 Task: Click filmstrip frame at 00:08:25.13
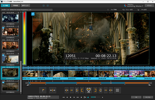(x=137, y=74)
